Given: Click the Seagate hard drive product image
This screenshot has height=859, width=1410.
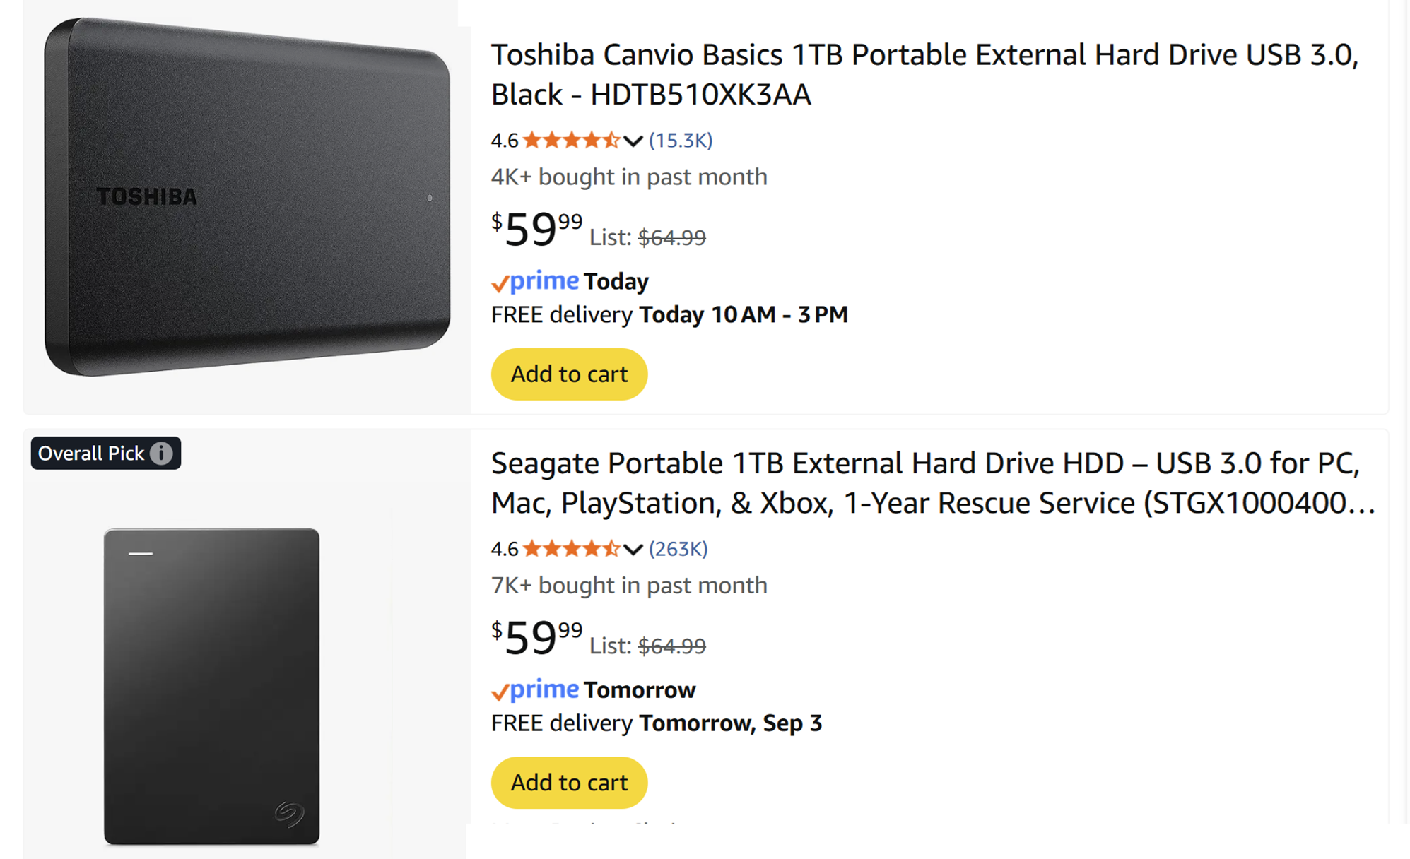Looking at the screenshot, I should [212, 686].
